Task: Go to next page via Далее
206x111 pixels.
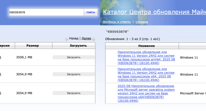Action: (x=86, y=38)
